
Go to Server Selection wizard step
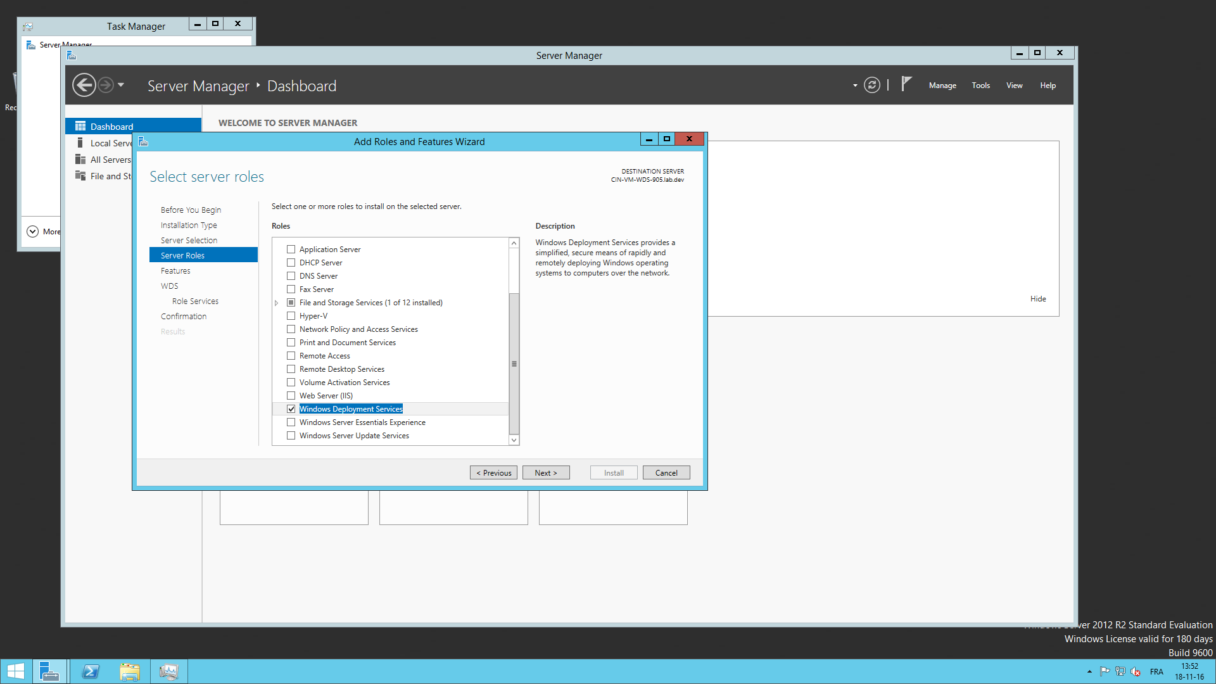pyautogui.click(x=189, y=240)
